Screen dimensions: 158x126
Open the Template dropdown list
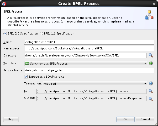pyautogui.click(x=145, y=64)
